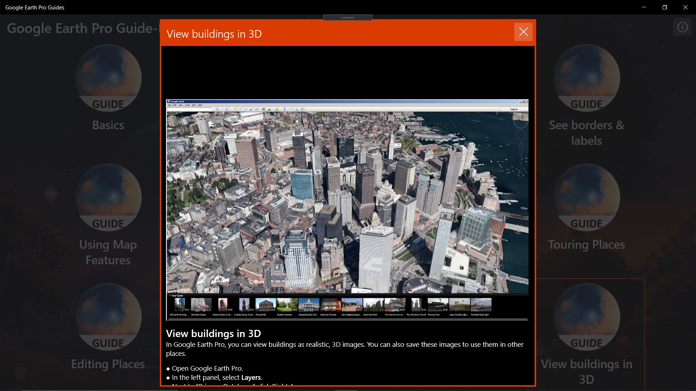Select the Editing Places guide icon
This screenshot has width=696, height=391.
tap(108, 317)
